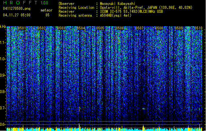This screenshot has width=206, height=131.
Task: Click the 'Receiver' field label
Action: click(66, 11)
